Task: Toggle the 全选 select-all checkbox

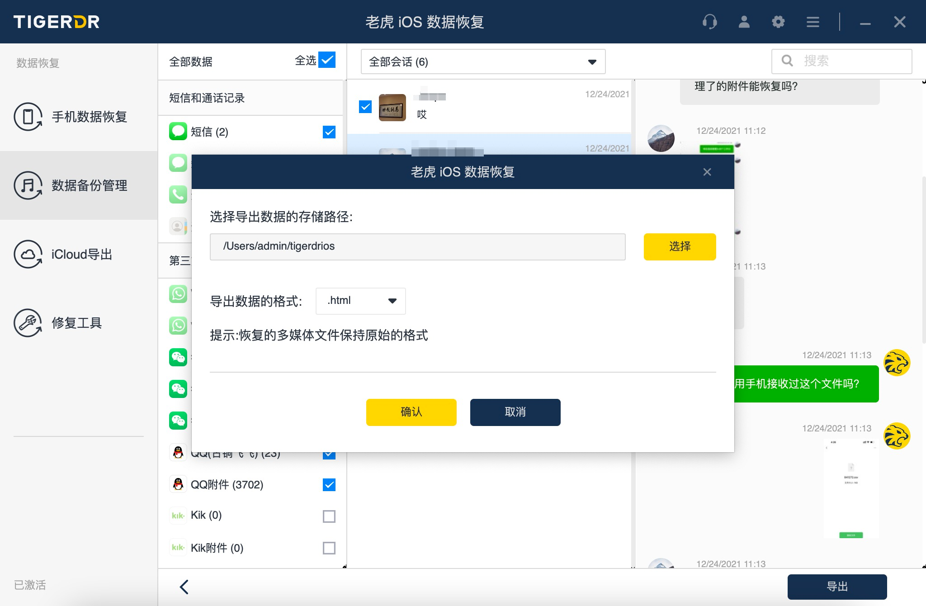Action: 327,60
